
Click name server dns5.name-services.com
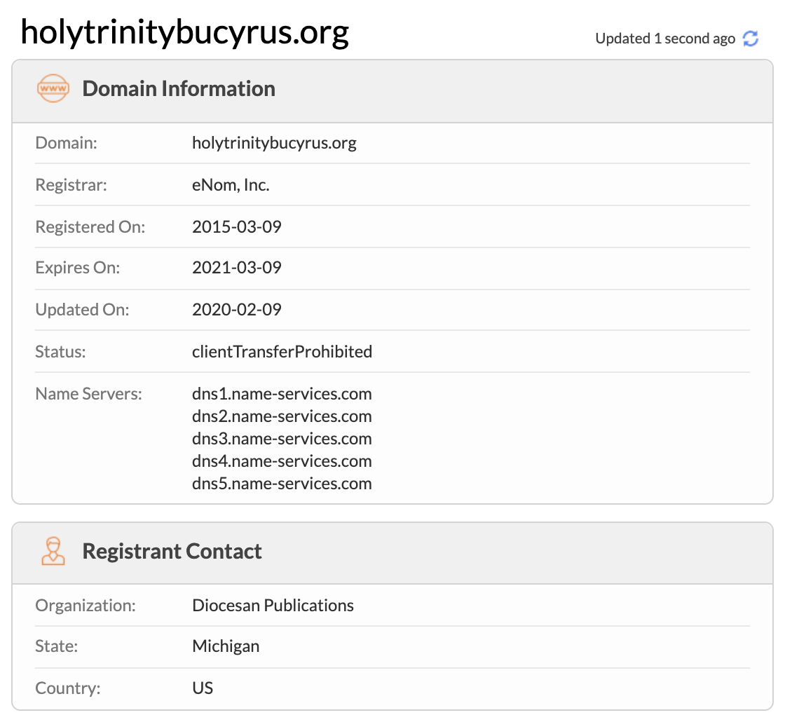(282, 484)
